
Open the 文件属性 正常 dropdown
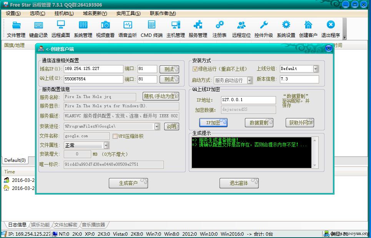tap(106, 145)
